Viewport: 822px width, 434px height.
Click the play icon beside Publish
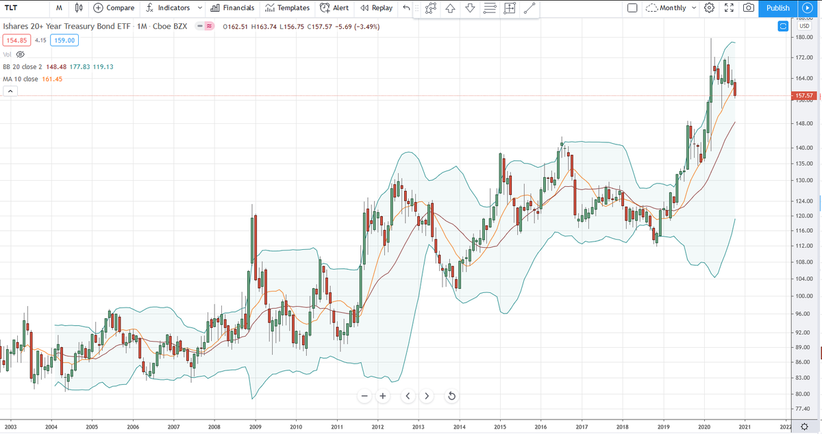pyautogui.click(x=807, y=8)
